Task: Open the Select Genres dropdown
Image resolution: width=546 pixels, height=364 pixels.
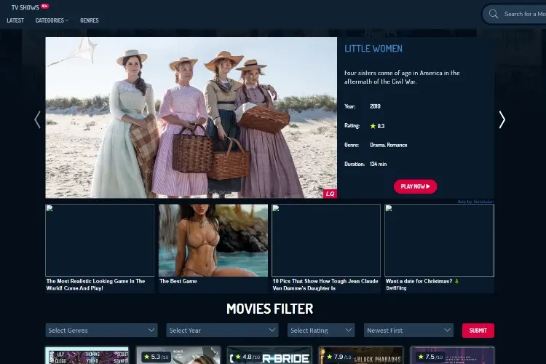Action: (102, 331)
